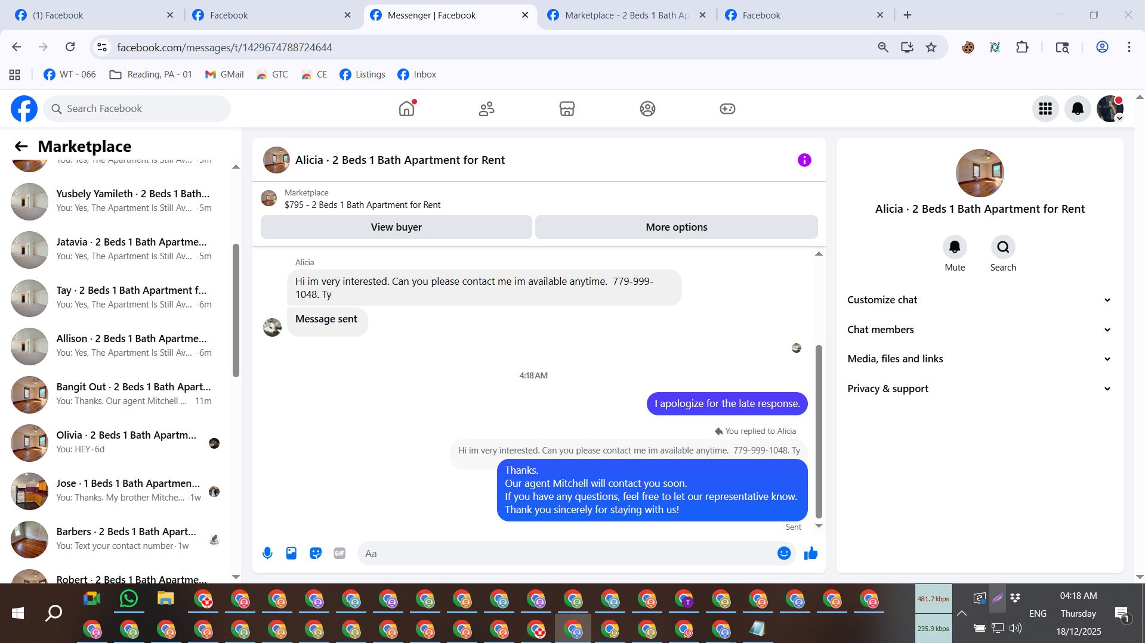The width and height of the screenshot is (1145, 643).
Task: Open the Friends icon in top navigation
Action: coord(487,108)
